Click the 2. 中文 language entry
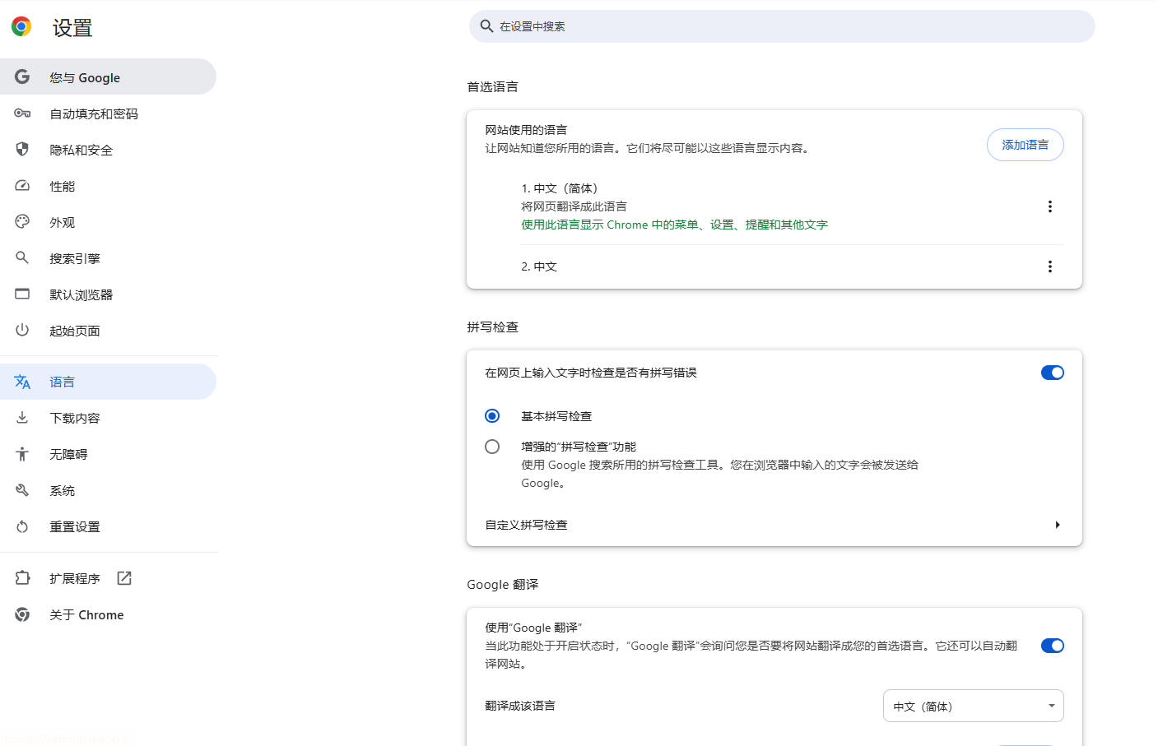The image size is (1158, 746). tap(539, 266)
